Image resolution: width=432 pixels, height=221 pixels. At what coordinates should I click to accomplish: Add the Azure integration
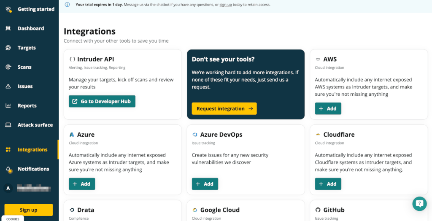[x=82, y=184]
